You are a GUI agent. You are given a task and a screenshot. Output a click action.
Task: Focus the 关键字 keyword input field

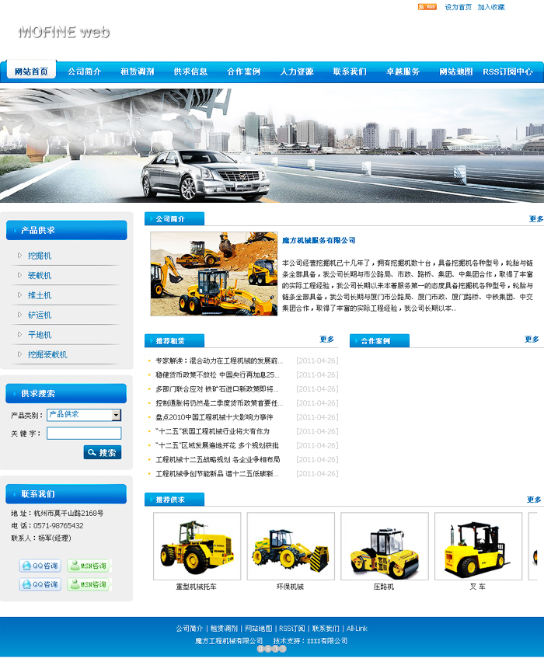click(84, 434)
